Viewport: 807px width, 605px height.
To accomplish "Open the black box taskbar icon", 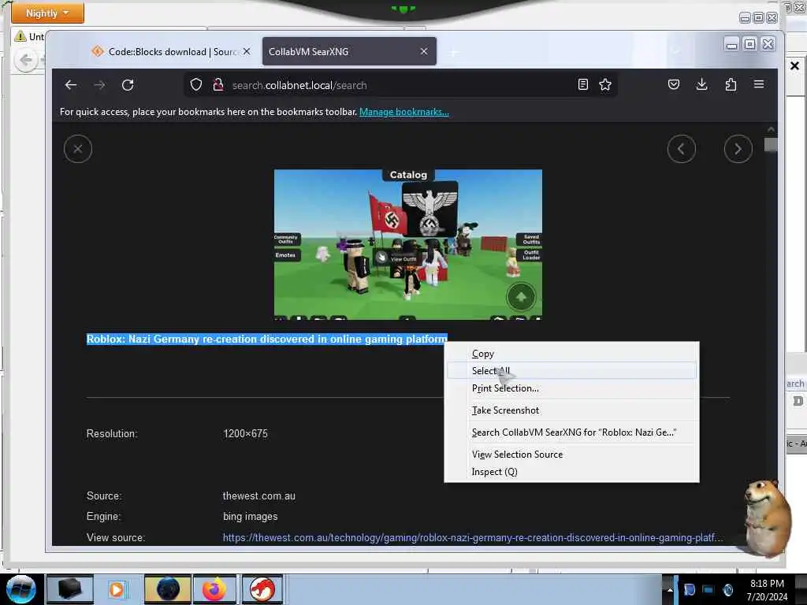I will pos(69,589).
